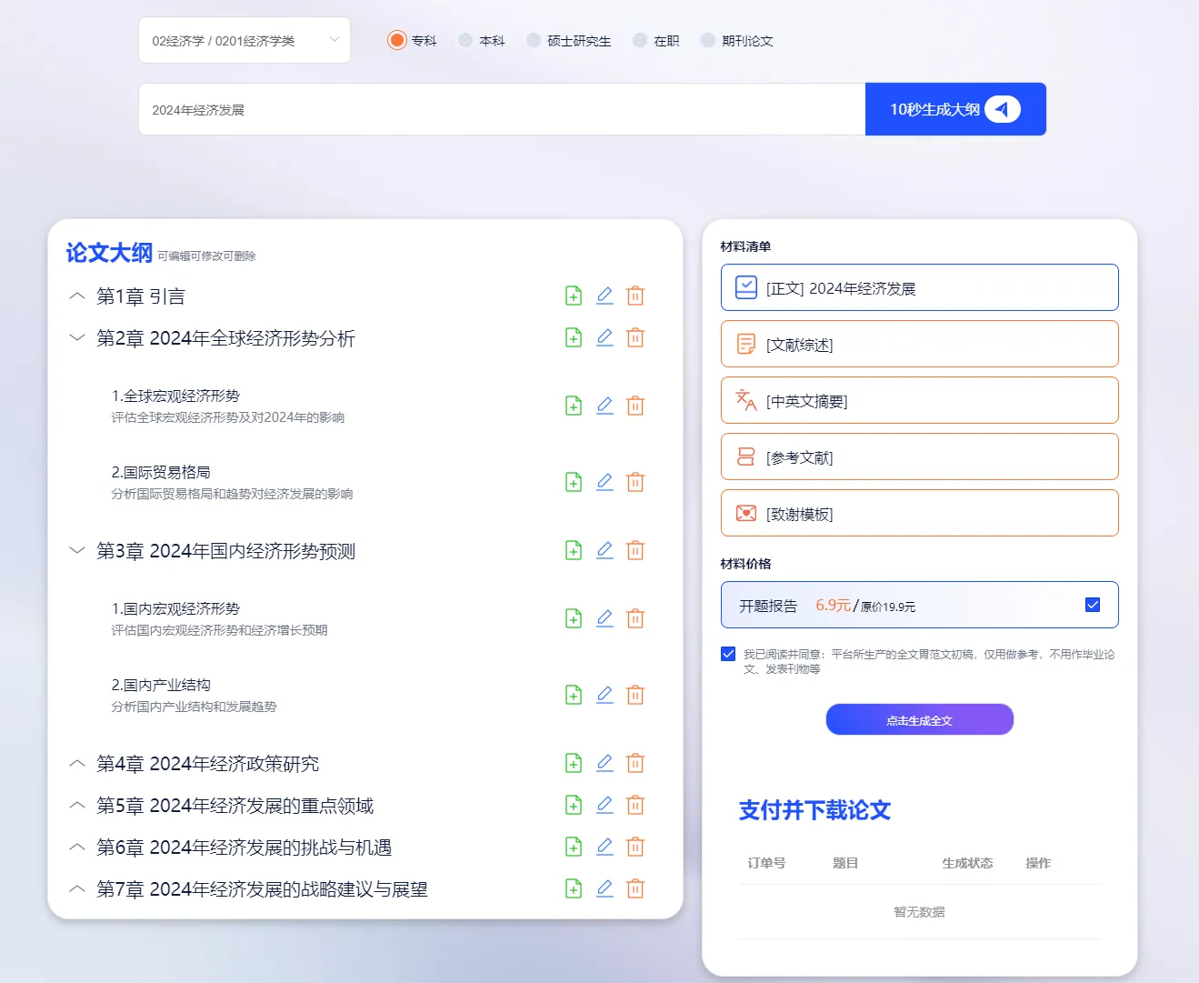This screenshot has width=1199, height=983.
Task: Click the trash icon for 第7章 chapter
Action: pyautogui.click(x=635, y=888)
